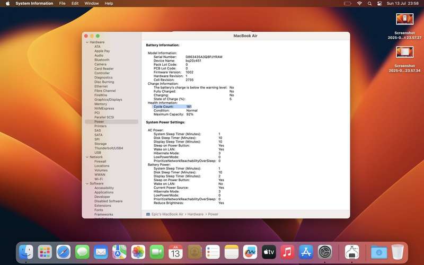Select Applications under Software
The height and width of the screenshot is (265, 424).
104,192
